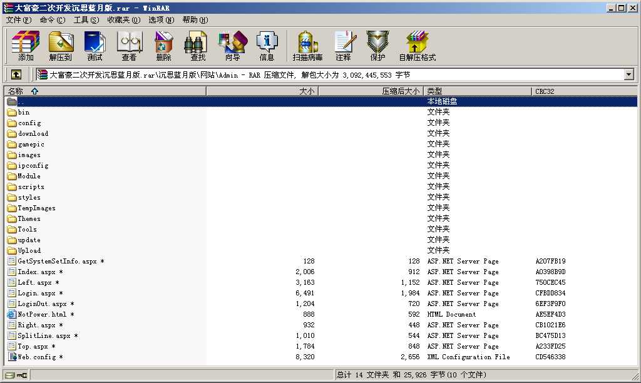Sort by CRC32 column header
641x383 pixels.
[x=585, y=91]
